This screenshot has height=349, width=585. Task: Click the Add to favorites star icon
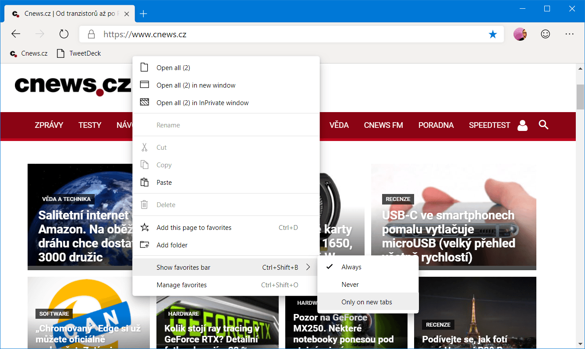pyautogui.click(x=493, y=34)
